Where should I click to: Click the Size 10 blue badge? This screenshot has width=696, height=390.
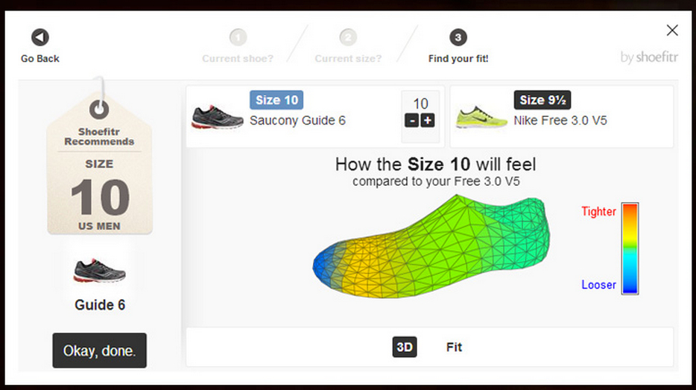[x=277, y=100]
